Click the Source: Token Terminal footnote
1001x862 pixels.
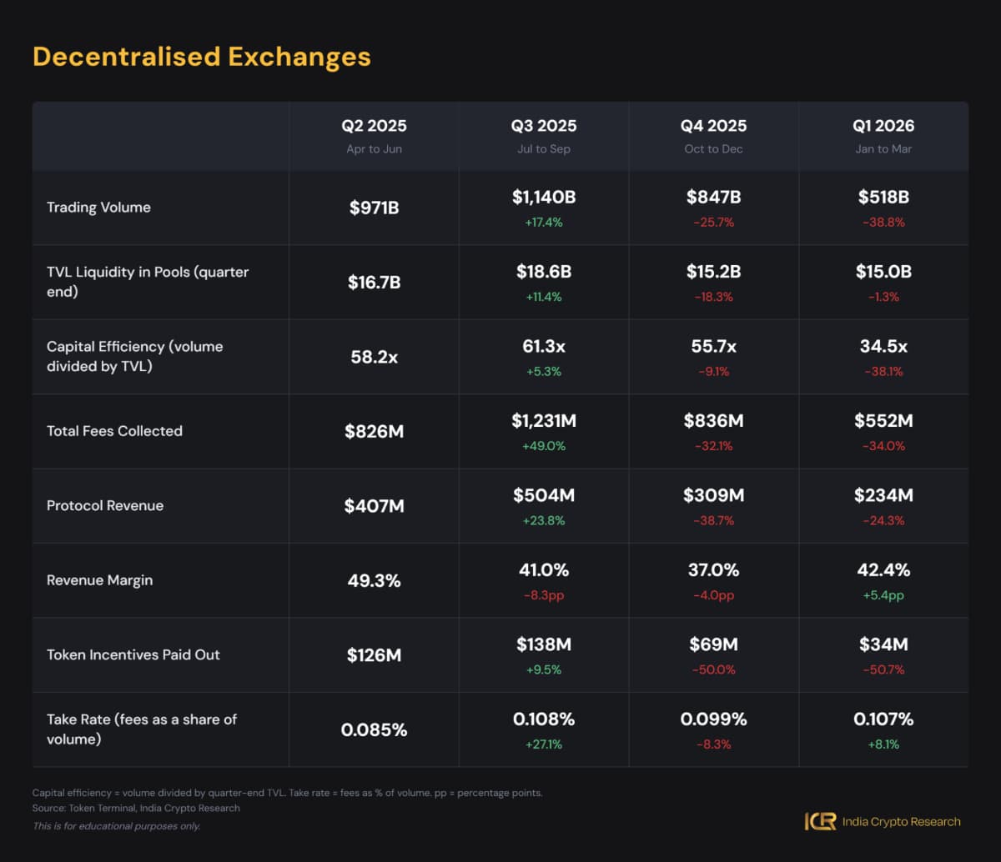pos(136,808)
